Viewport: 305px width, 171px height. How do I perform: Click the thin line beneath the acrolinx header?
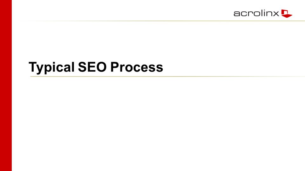[161, 21]
